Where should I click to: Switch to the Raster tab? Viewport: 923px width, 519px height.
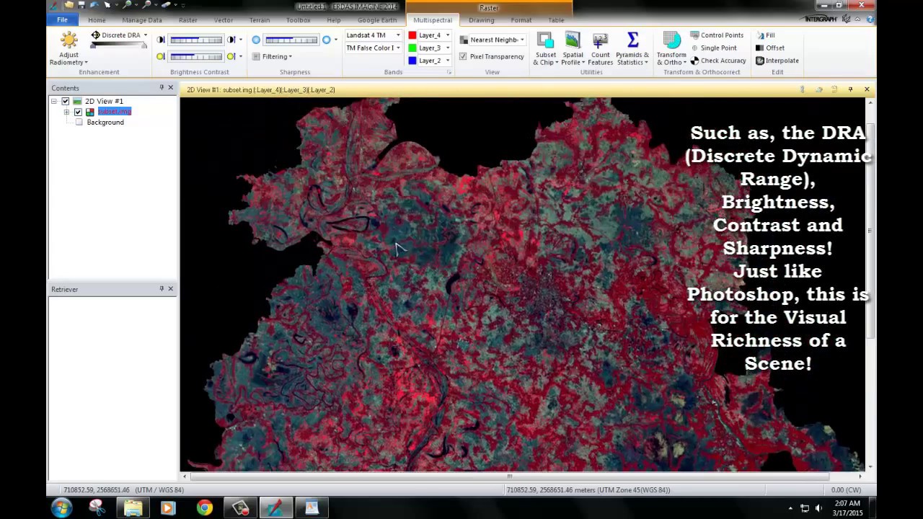click(x=187, y=20)
